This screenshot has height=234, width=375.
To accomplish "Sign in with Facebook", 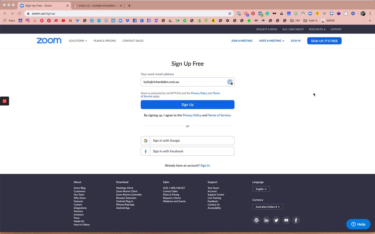I will point(187,151).
